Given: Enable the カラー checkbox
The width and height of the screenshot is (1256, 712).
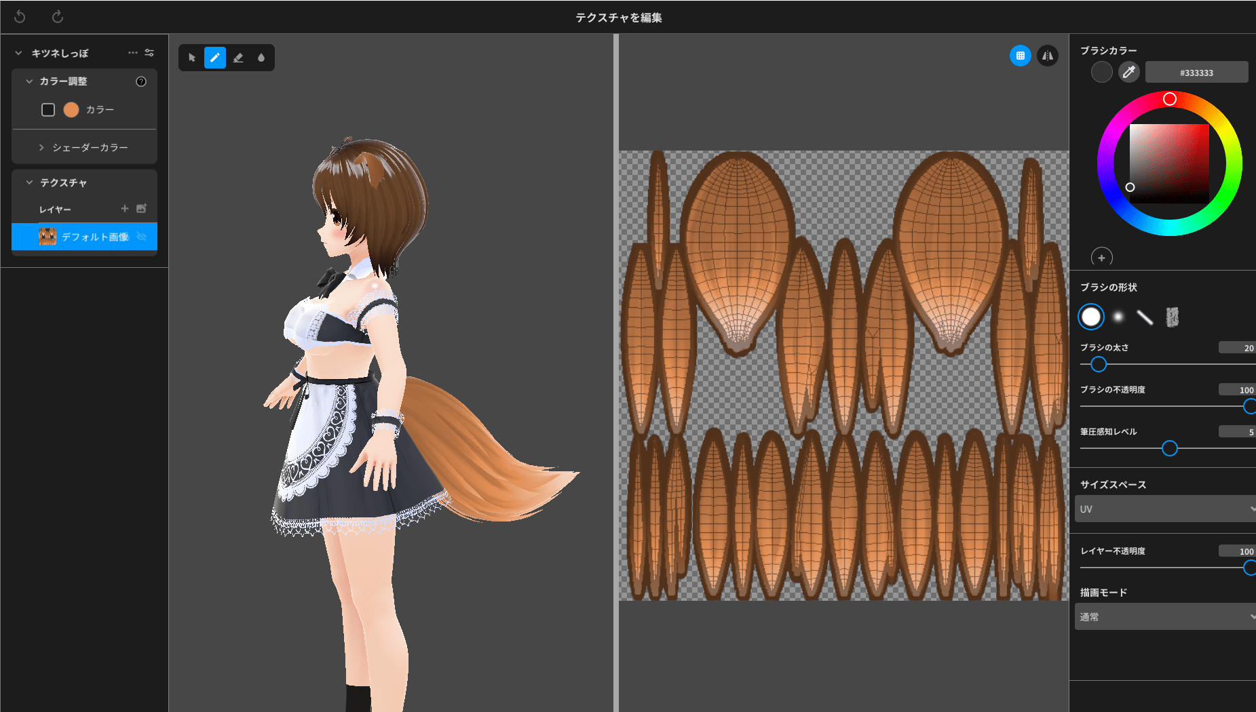Looking at the screenshot, I should click(x=48, y=110).
